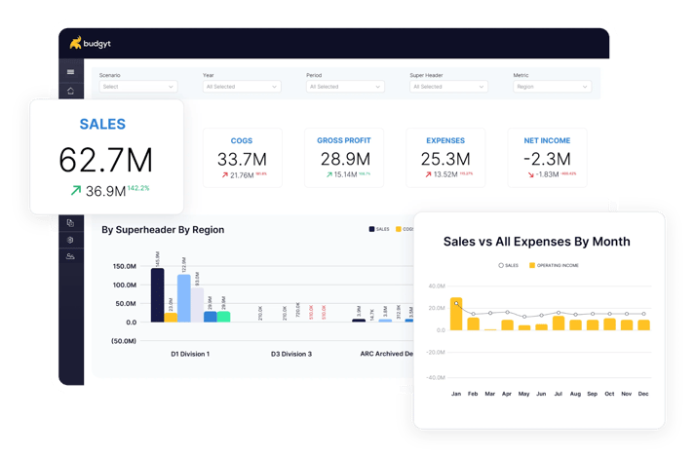Screen dimensions: 695x457
Task: Open the Expenses summary card
Action: click(x=445, y=158)
